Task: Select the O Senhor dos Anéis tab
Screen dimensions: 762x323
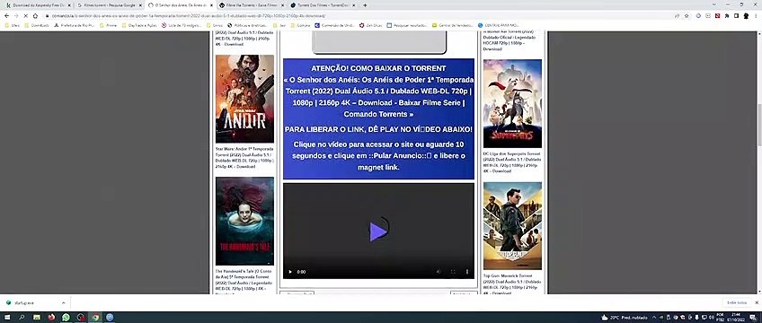Action: [180, 4]
